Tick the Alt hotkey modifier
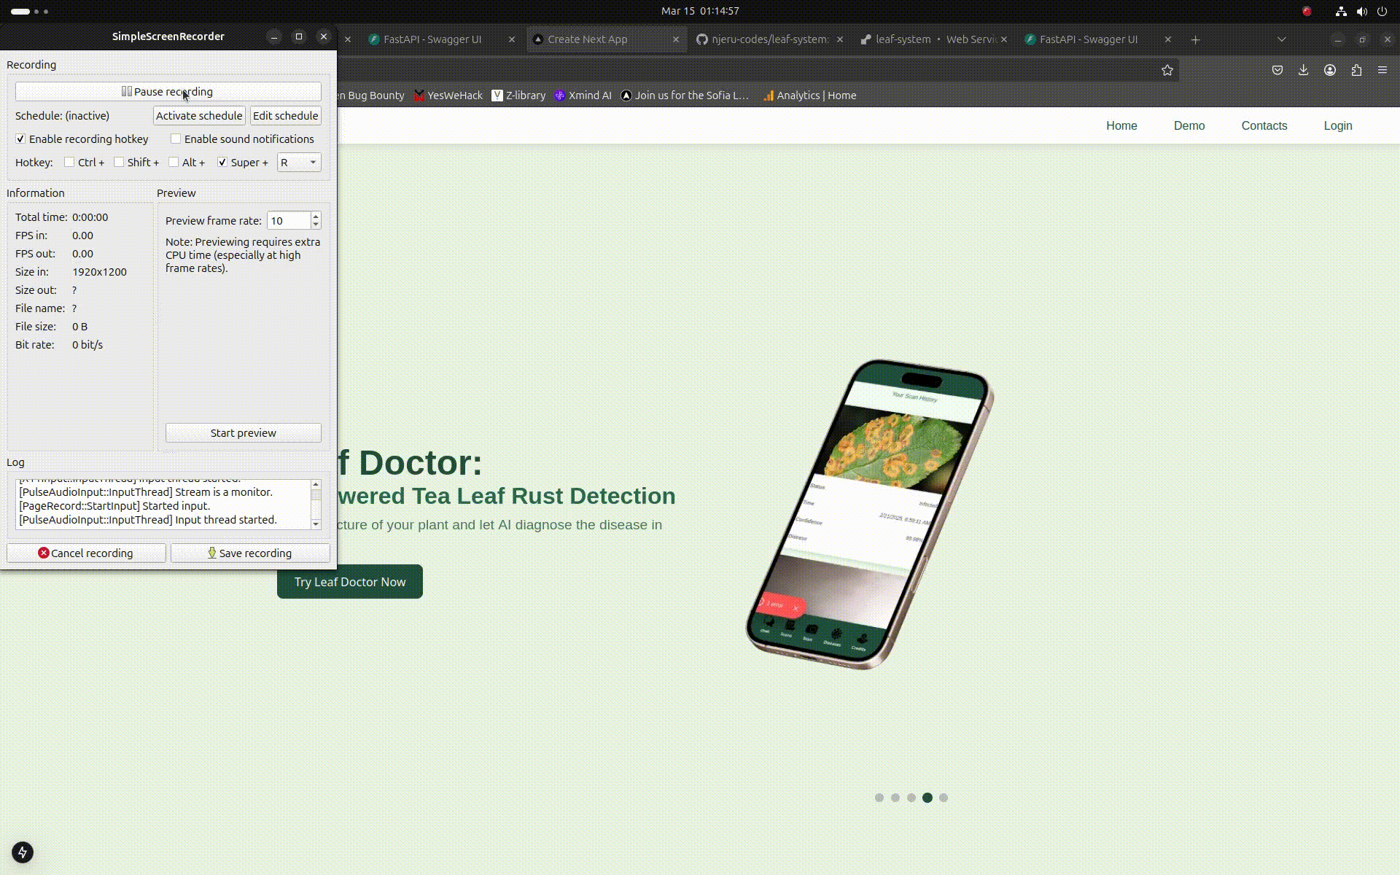This screenshot has height=875, width=1400. [174, 163]
